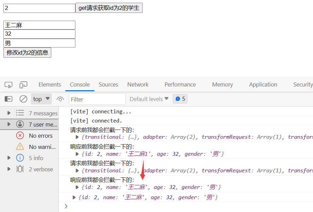This screenshot has height=212, width=313.
Task: Click the console prompt chevron
Action: [x=66, y=206]
